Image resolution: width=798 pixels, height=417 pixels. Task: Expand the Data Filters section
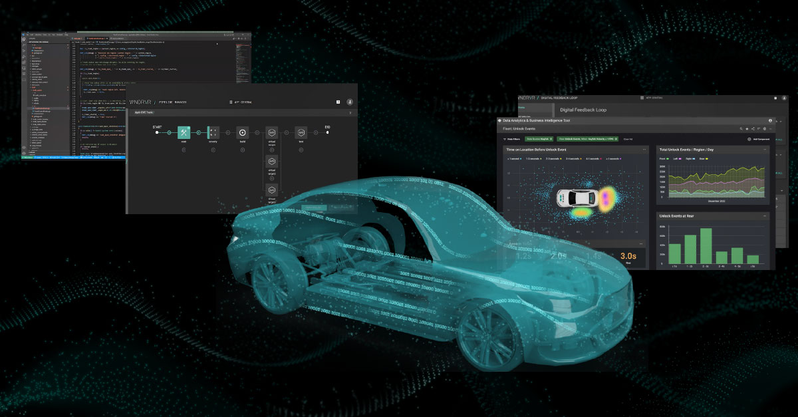(x=510, y=139)
